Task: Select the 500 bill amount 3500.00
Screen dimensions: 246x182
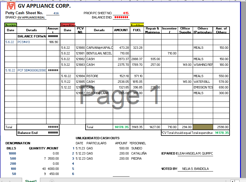Action: click(x=53, y=158)
